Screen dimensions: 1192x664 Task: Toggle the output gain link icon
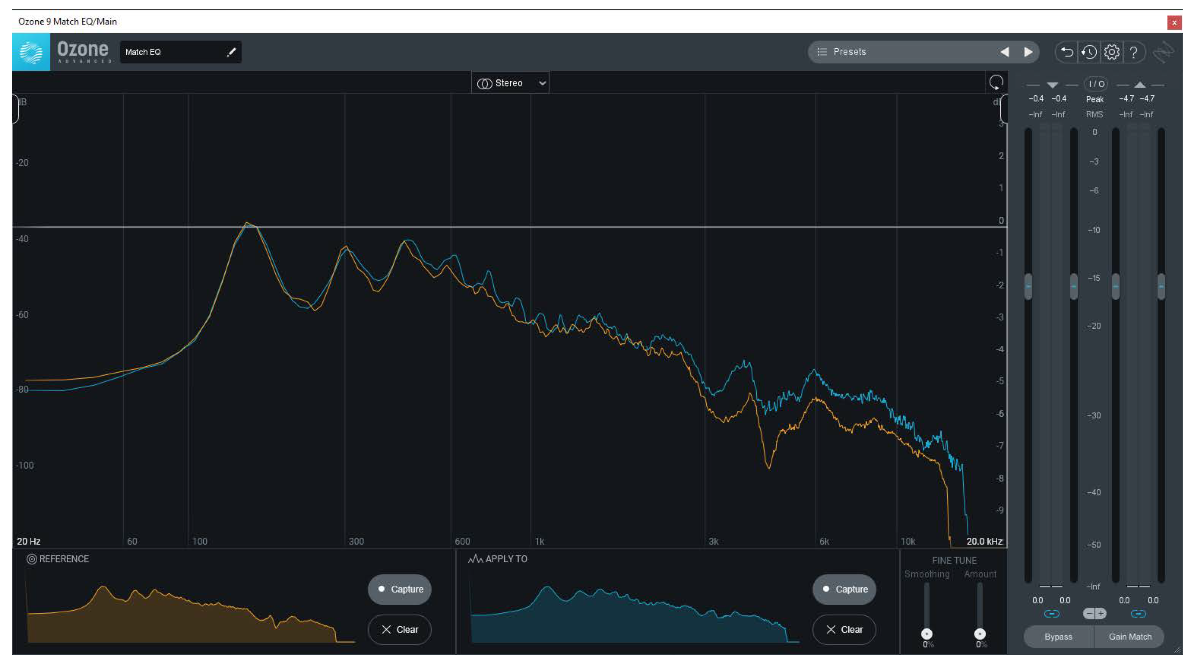click(x=1138, y=614)
